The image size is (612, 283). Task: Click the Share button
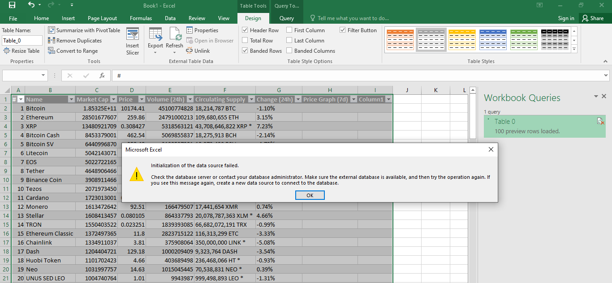(x=592, y=18)
